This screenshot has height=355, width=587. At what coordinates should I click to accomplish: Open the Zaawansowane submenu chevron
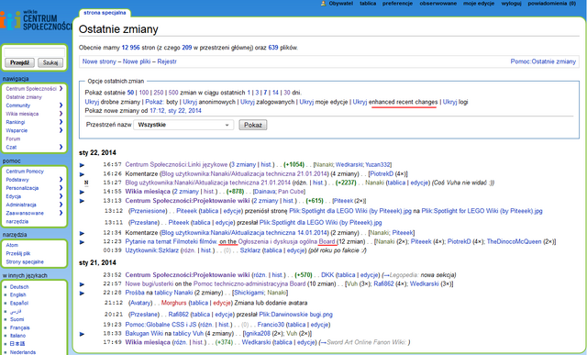(61, 213)
